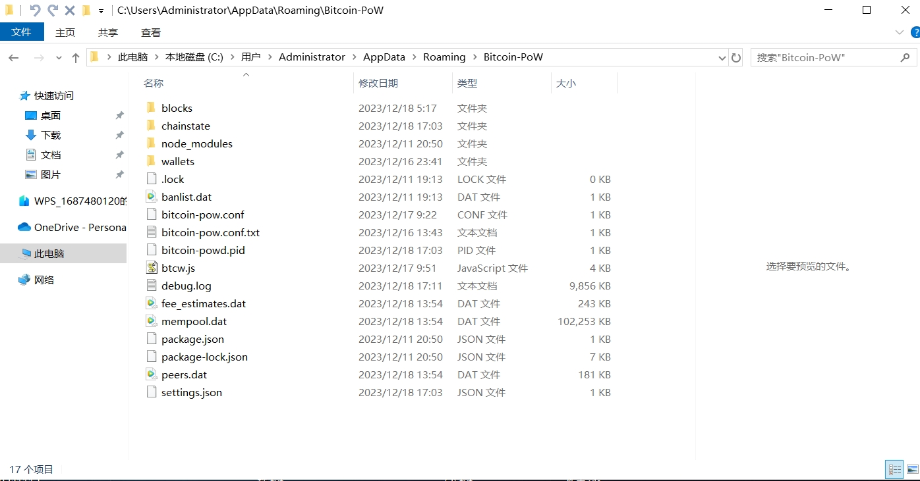
Task: Click the peers.dat file icon
Action: tap(151, 374)
